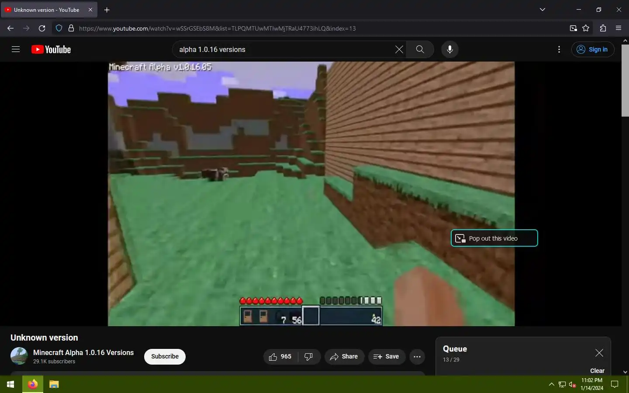Bookmark this page with star
The image size is (629, 393).
tap(586, 28)
